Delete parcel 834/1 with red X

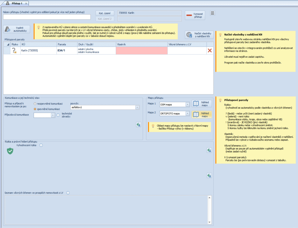coord(210,51)
